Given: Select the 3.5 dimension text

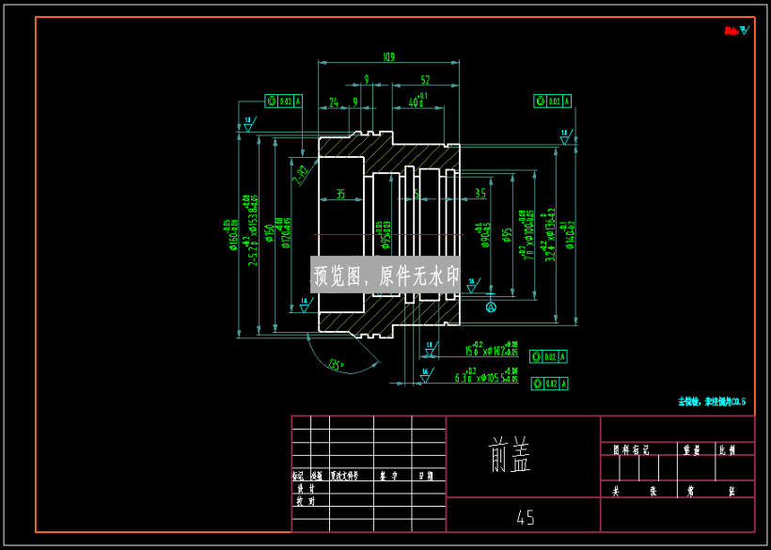Looking at the screenshot, I should tap(480, 193).
